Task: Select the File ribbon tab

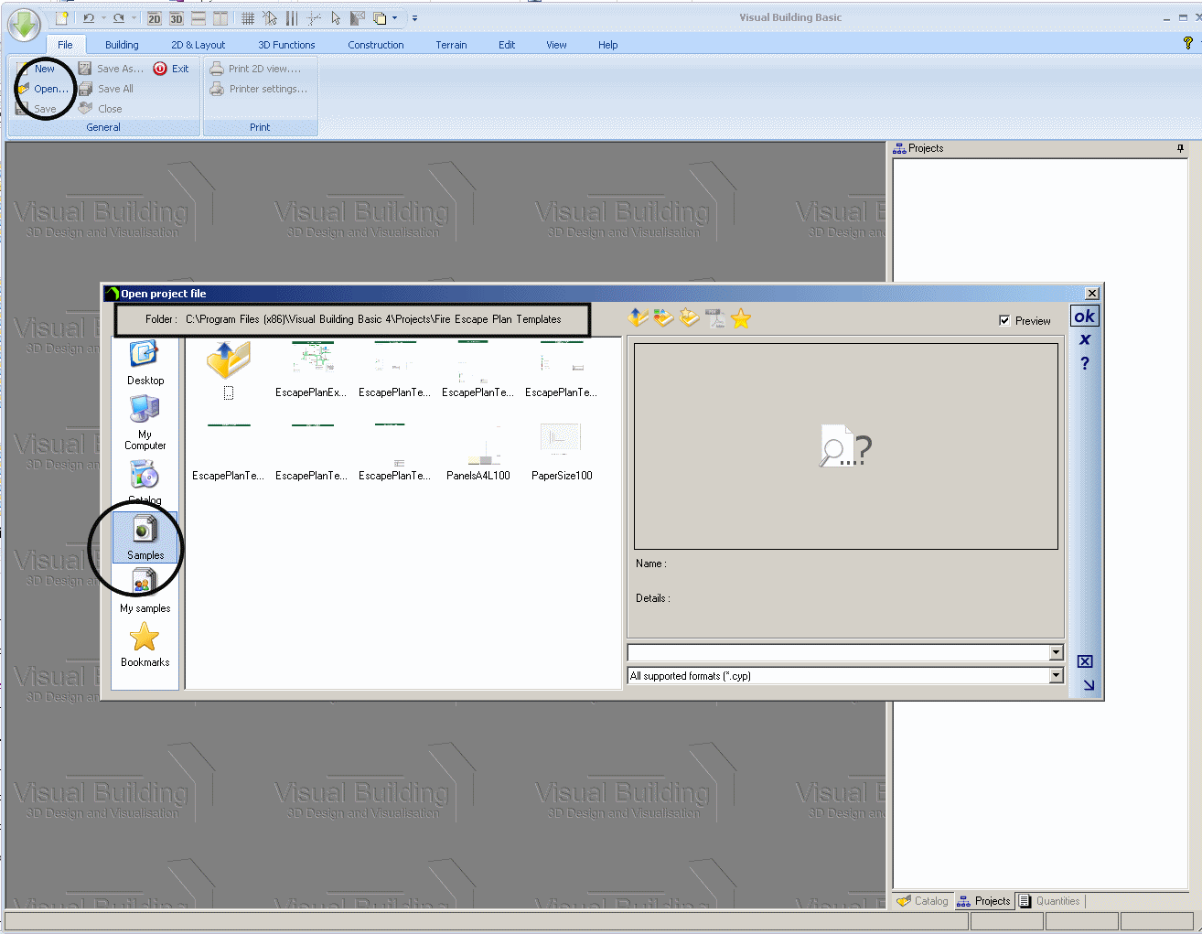Action: tap(65, 45)
